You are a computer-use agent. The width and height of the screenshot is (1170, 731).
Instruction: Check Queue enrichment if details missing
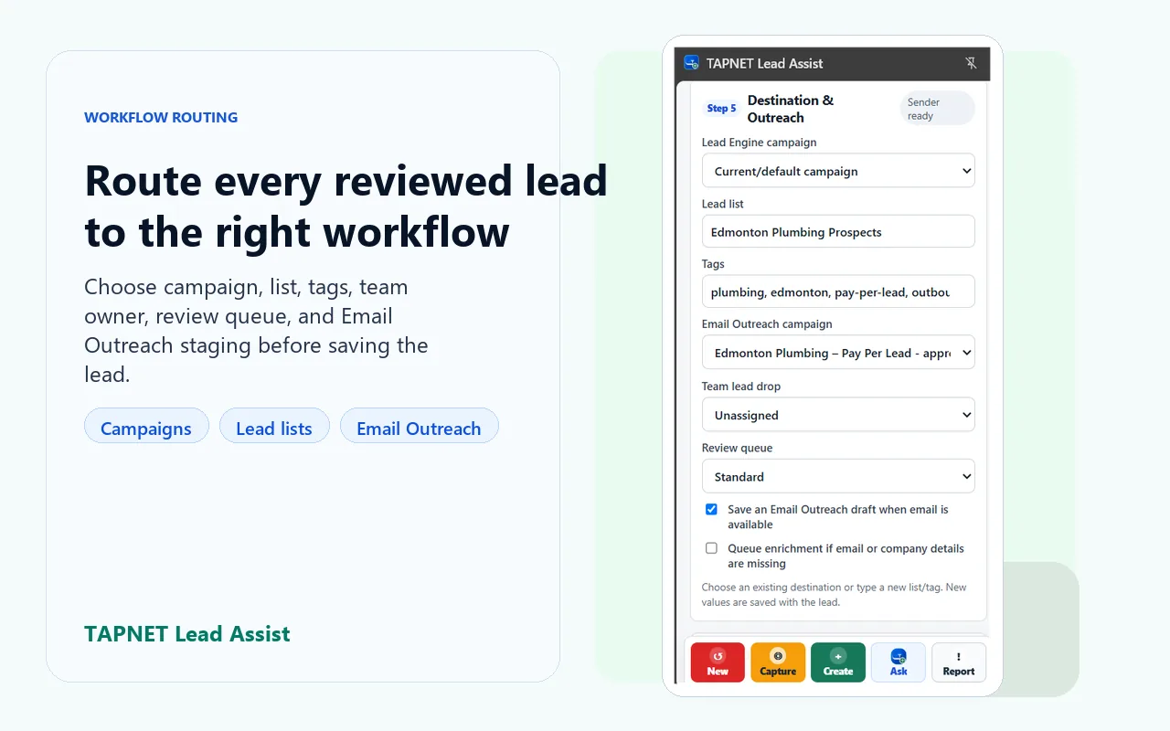coord(711,548)
